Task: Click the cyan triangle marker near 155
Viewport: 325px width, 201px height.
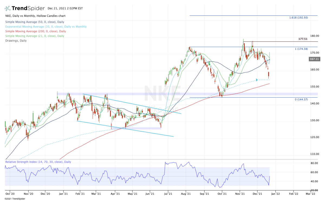Action: pyautogui.click(x=256, y=80)
